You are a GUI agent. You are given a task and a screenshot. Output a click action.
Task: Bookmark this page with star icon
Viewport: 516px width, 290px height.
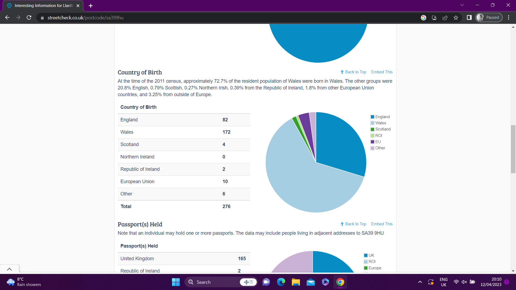coord(456,18)
